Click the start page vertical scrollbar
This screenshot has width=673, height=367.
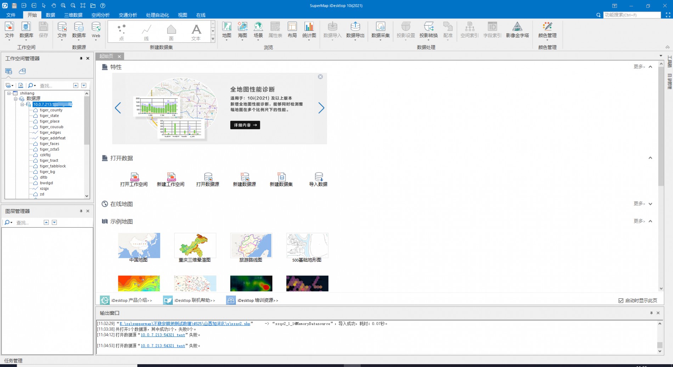point(661,126)
